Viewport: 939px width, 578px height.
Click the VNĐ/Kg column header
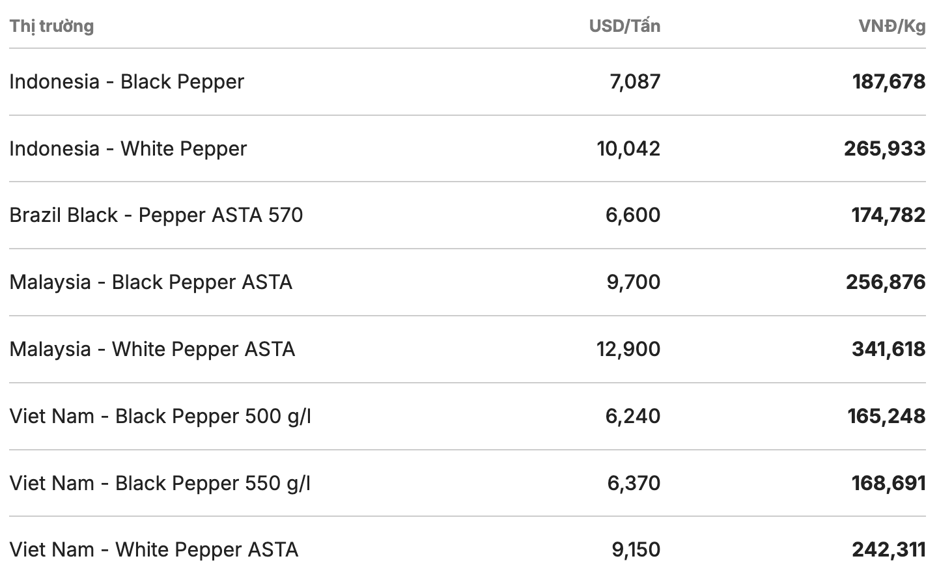click(x=891, y=26)
